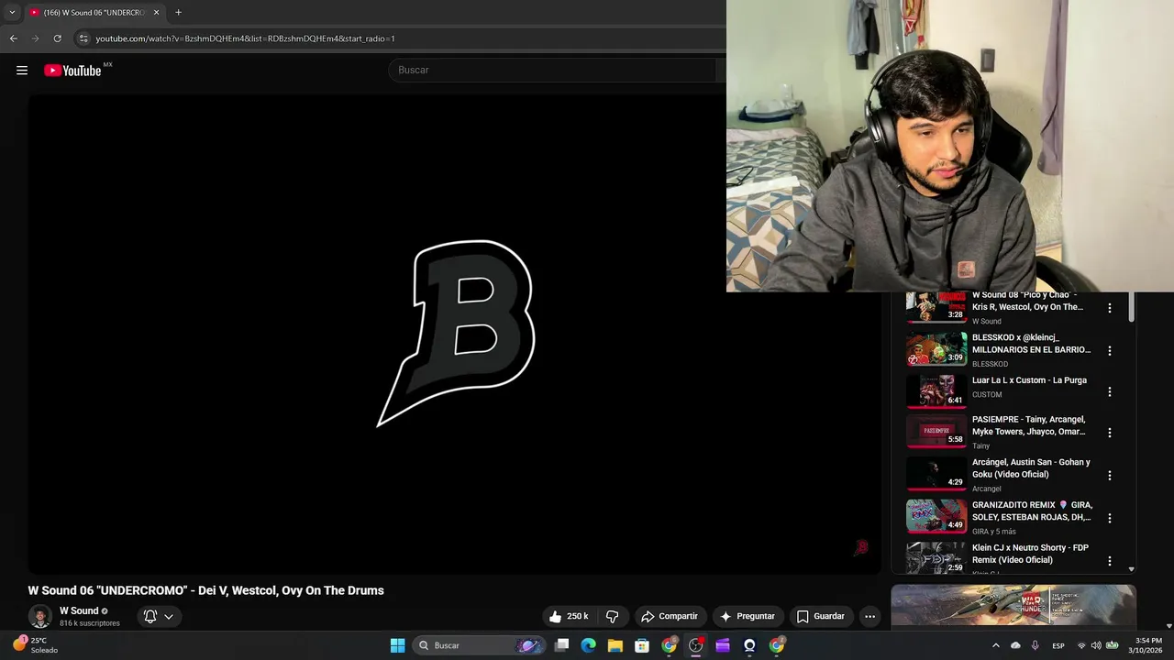Show hidden system tray icons chevron

click(x=996, y=645)
